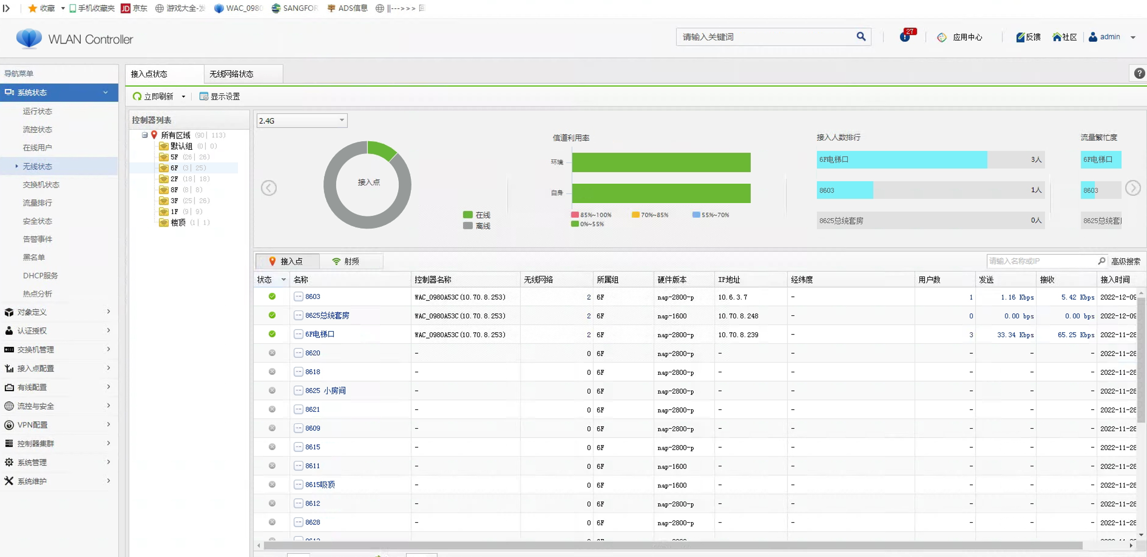Open the notification bell with 27 badge

pyautogui.click(x=906, y=36)
